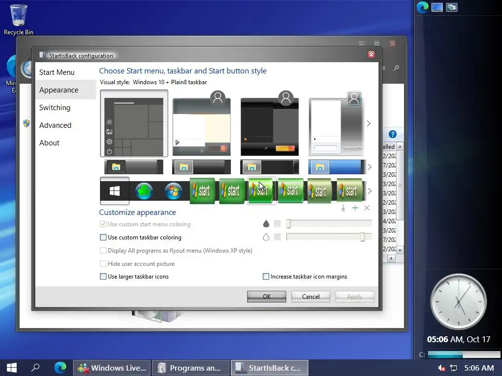Click the Apply button

click(x=355, y=296)
